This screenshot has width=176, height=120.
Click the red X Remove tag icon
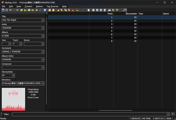tap(7, 10)
